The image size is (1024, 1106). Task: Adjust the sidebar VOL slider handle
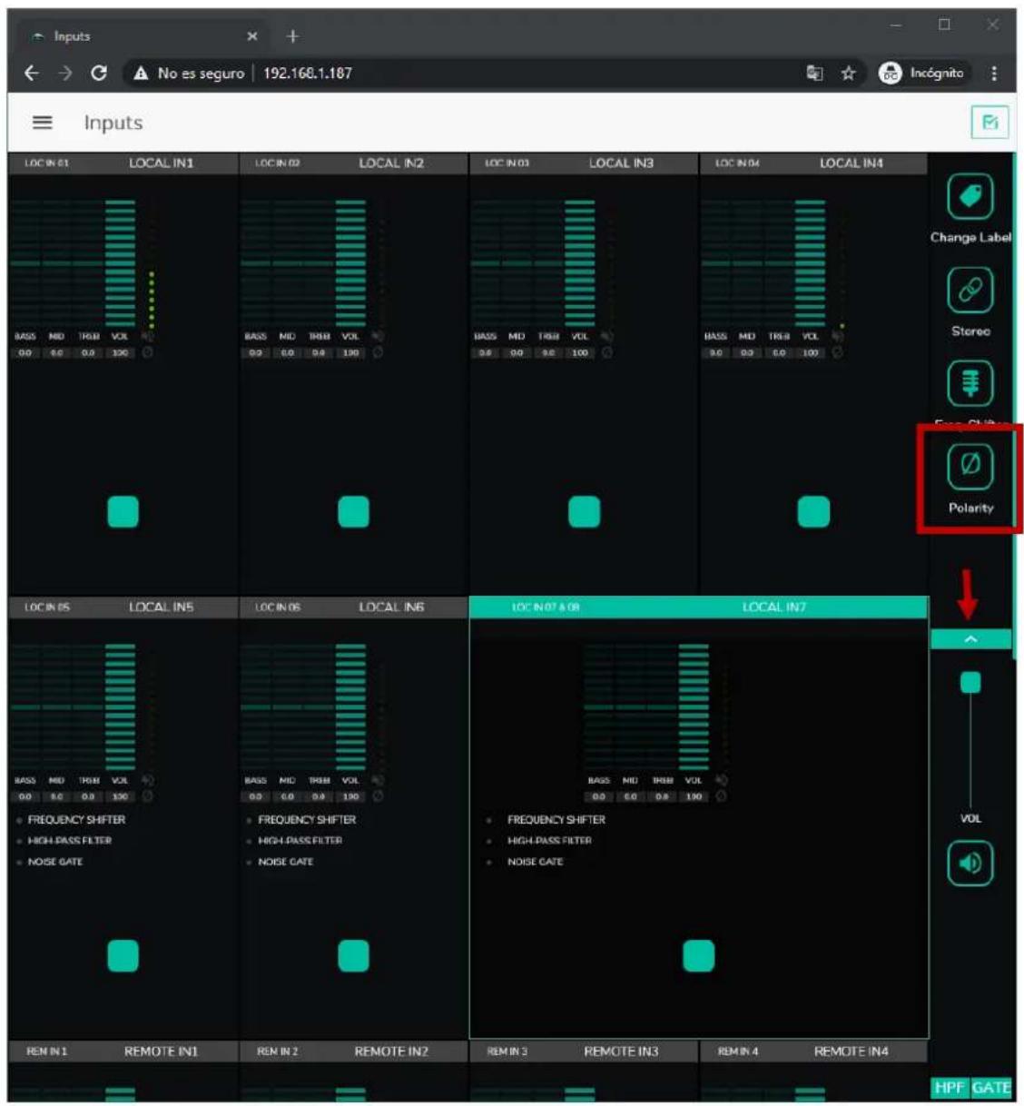pyautogui.click(x=970, y=683)
